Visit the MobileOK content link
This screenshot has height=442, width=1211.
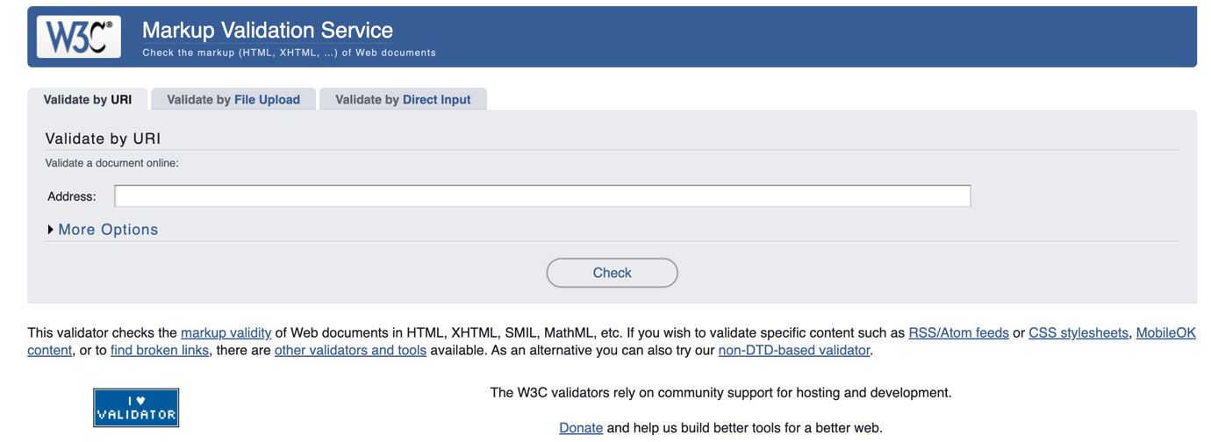pyautogui.click(x=1166, y=333)
